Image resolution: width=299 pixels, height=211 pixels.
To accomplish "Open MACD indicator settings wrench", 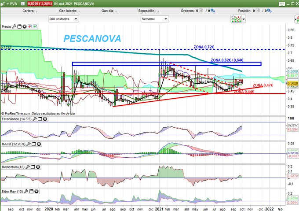I will click(29, 144).
